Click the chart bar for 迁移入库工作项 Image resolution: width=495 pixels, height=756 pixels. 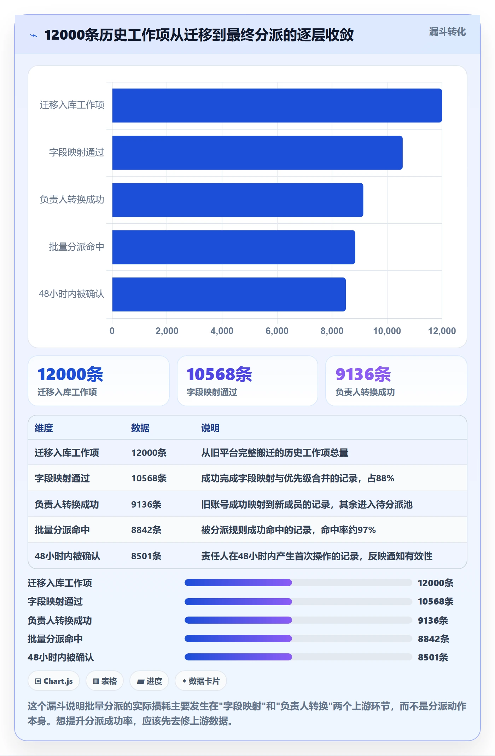tap(277, 105)
